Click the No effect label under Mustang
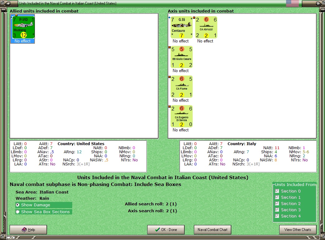 (23, 41)
